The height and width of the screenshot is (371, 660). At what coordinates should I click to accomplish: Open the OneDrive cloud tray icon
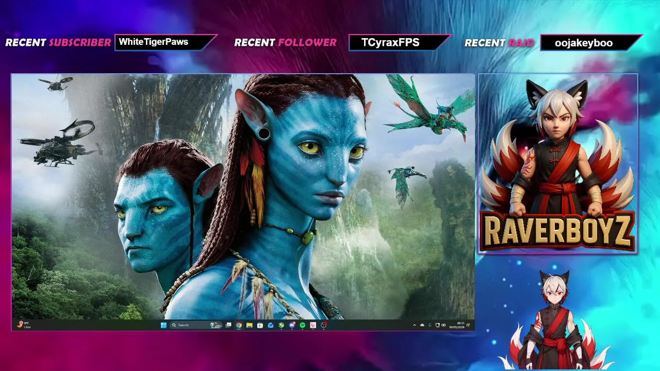[x=422, y=325]
